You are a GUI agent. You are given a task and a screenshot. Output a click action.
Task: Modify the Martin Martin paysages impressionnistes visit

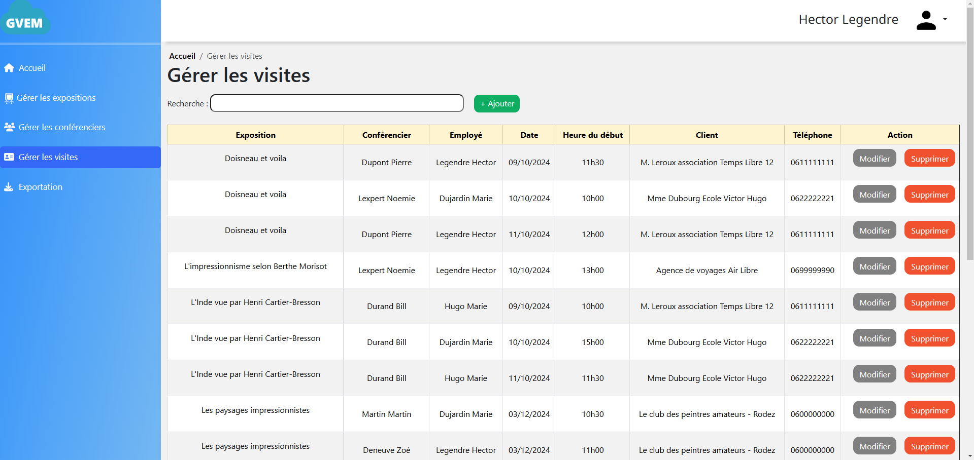pos(874,410)
